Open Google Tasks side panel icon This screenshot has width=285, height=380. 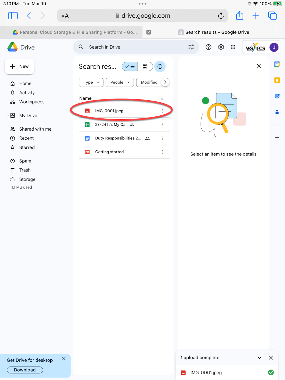pyautogui.click(x=277, y=96)
